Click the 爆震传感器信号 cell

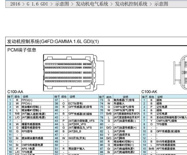point(37,128)
